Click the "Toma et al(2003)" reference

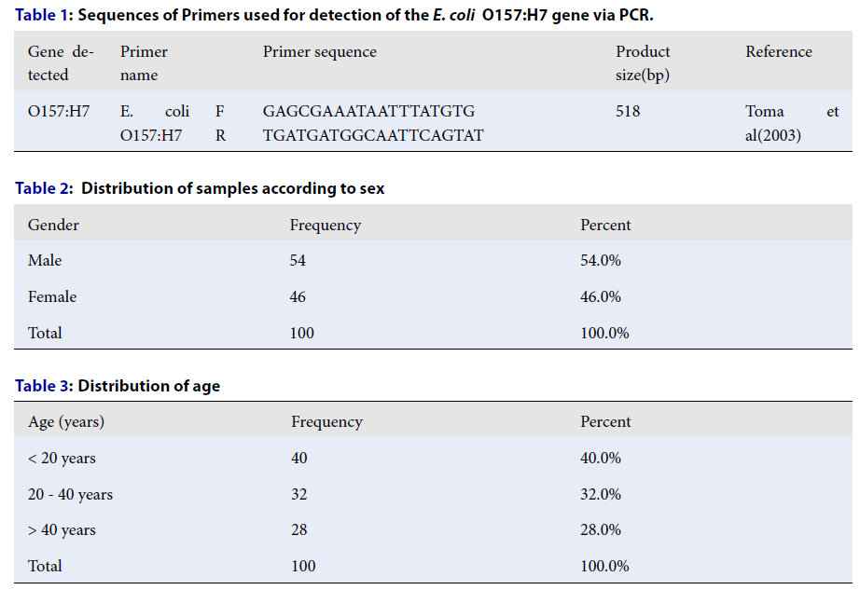click(791, 123)
